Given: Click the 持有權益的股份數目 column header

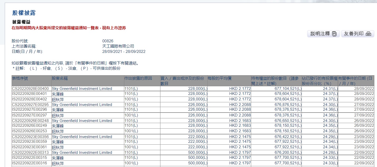Looking at the screenshot, I should [276, 81].
